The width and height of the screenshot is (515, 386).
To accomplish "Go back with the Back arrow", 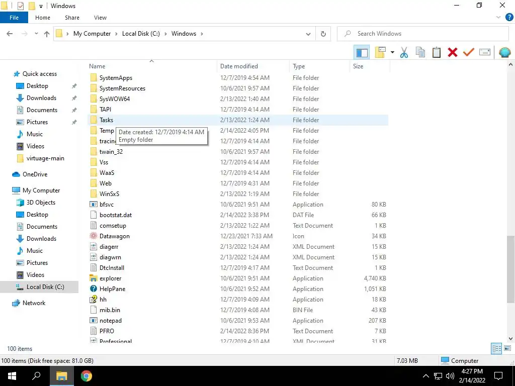I will 10,34.
